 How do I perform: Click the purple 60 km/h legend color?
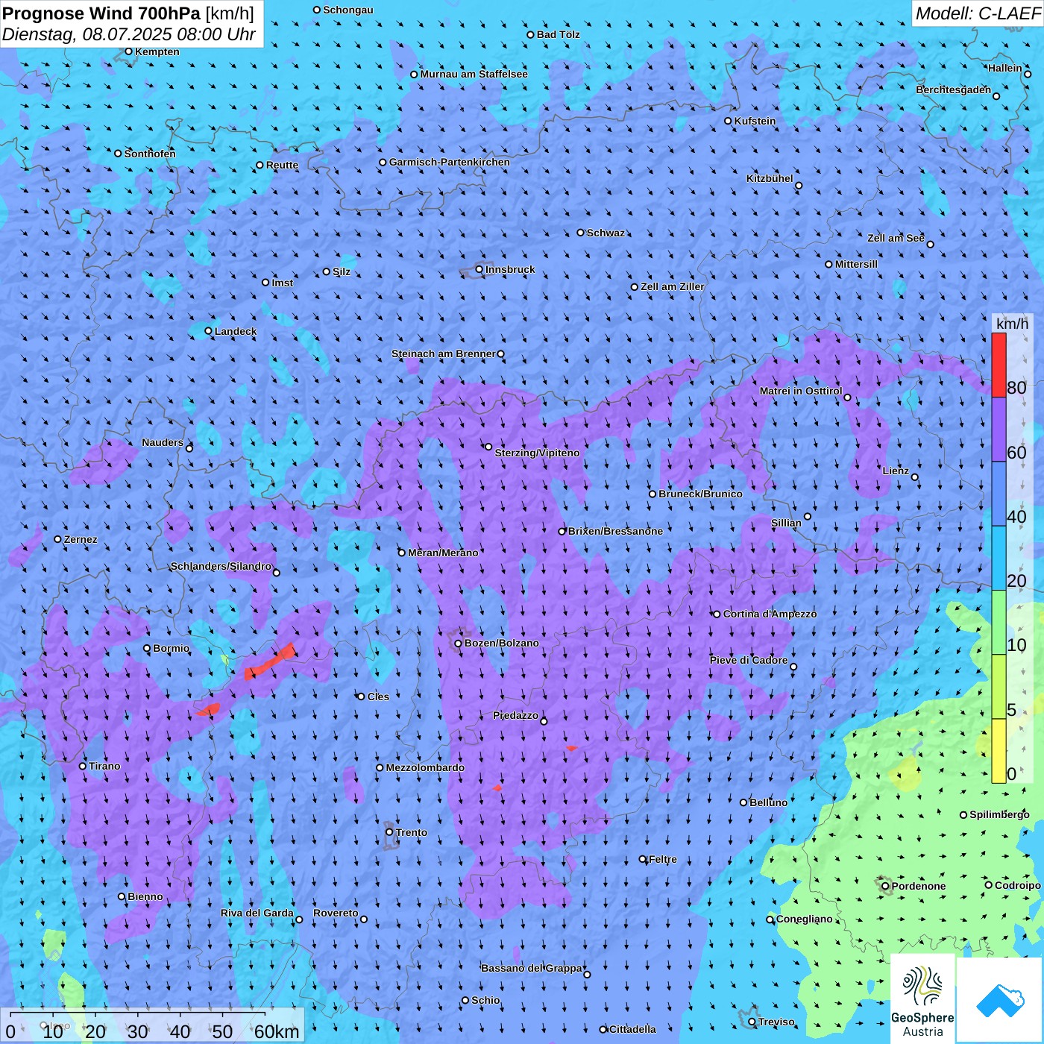click(x=999, y=430)
